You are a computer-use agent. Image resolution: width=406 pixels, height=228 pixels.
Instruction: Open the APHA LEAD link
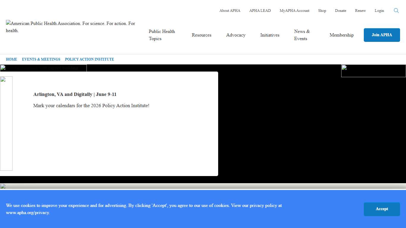(x=260, y=11)
